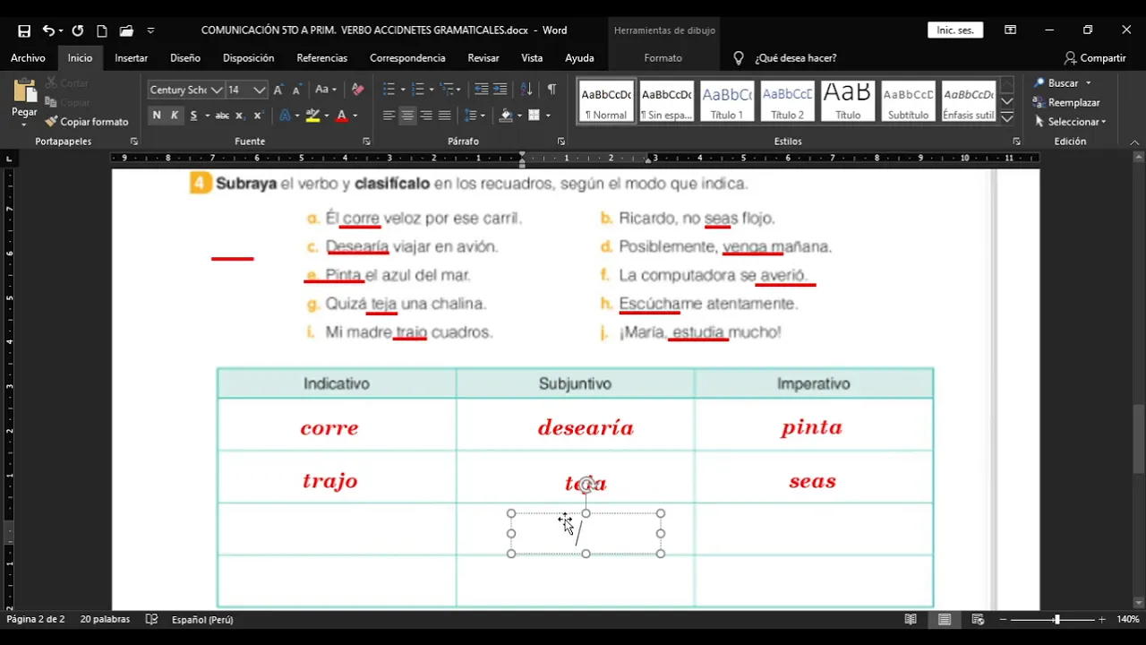Image resolution: width=1146 pixels, height=645 pixels.
Task: Apply yellow text highlight color
Action: pos(312,116)
